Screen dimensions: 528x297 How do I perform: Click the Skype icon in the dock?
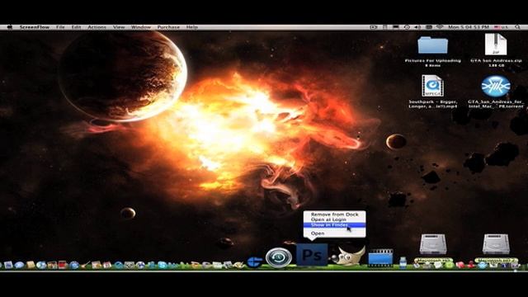pyautogui.click(x=163, y=265)
